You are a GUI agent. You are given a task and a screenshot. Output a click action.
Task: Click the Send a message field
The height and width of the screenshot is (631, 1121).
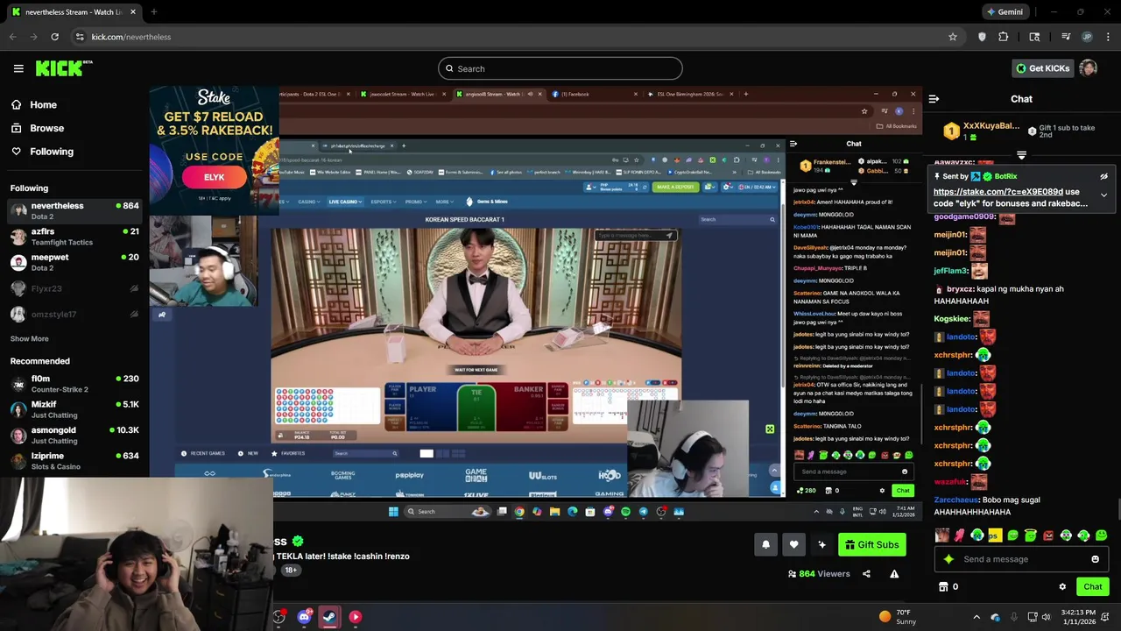click(x=1020, y=559)
